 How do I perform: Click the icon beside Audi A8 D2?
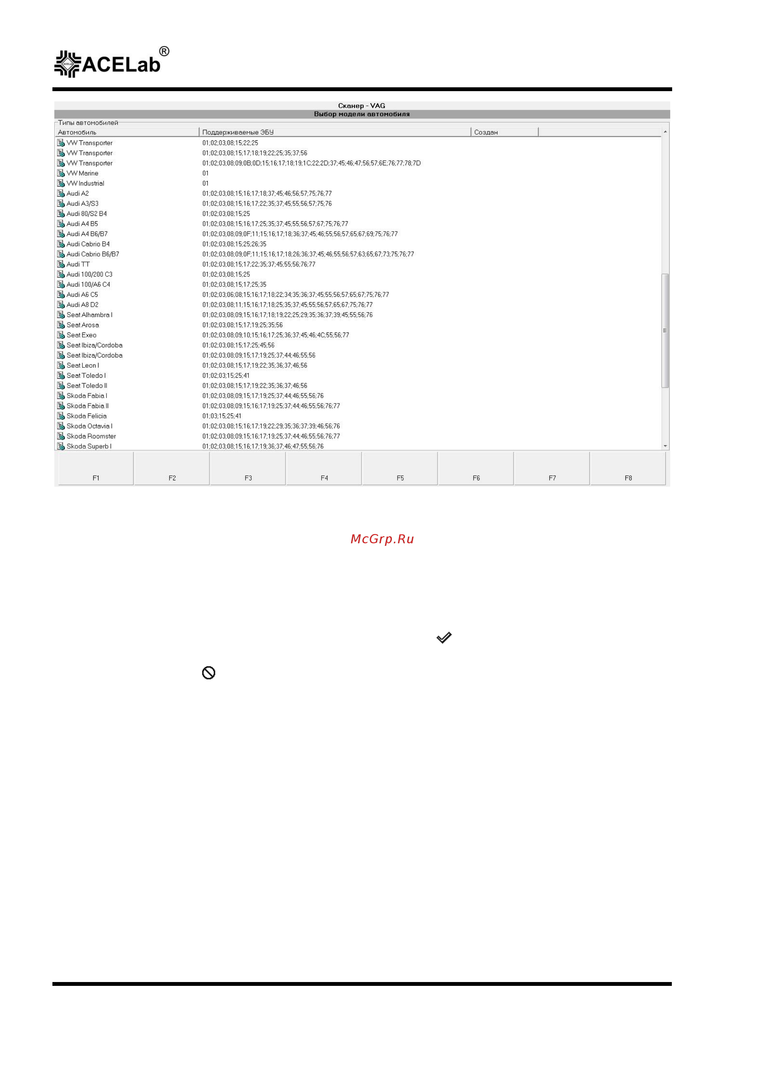[x=61, y=305]
